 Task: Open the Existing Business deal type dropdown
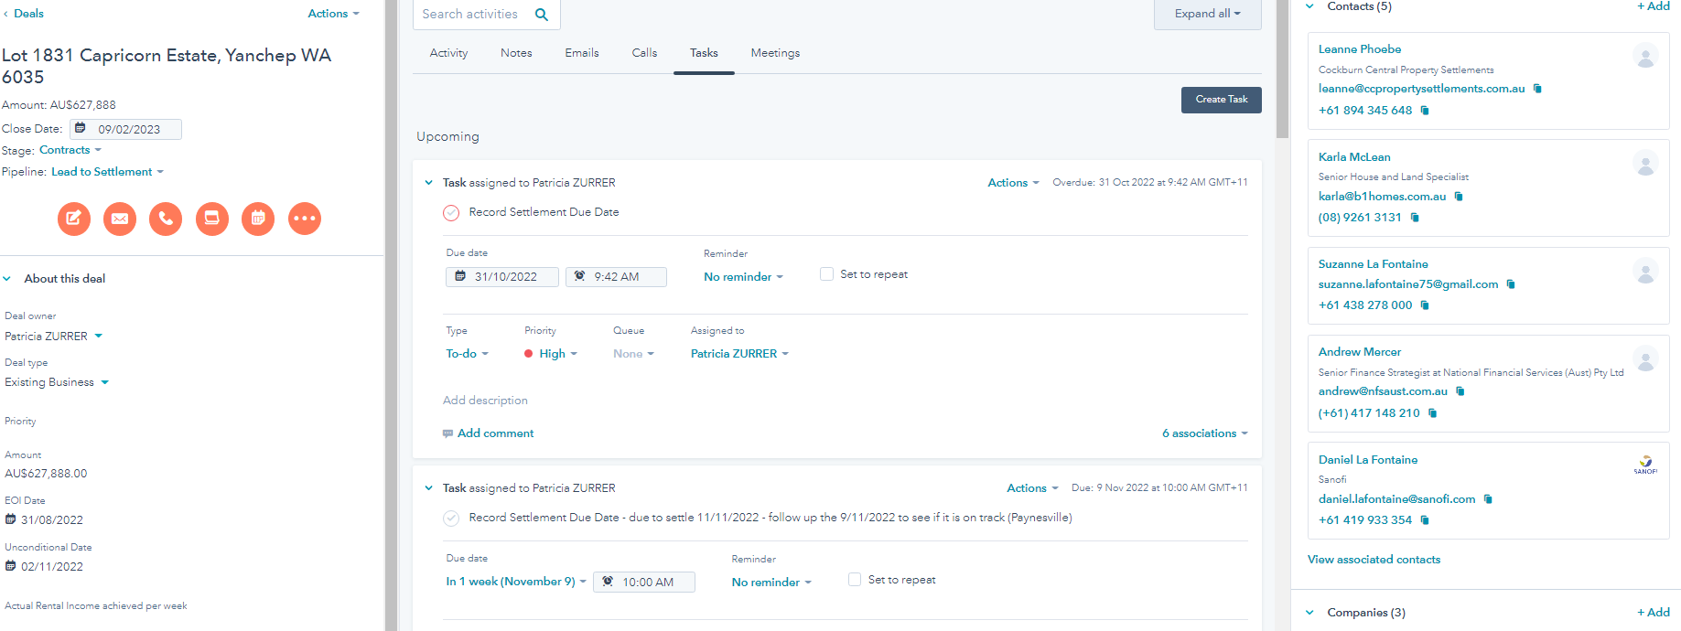pyautogui.click(x=57, y=382)
